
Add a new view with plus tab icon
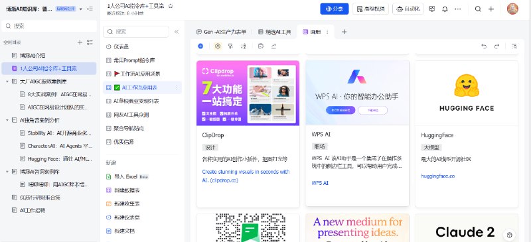pos(344,32)
